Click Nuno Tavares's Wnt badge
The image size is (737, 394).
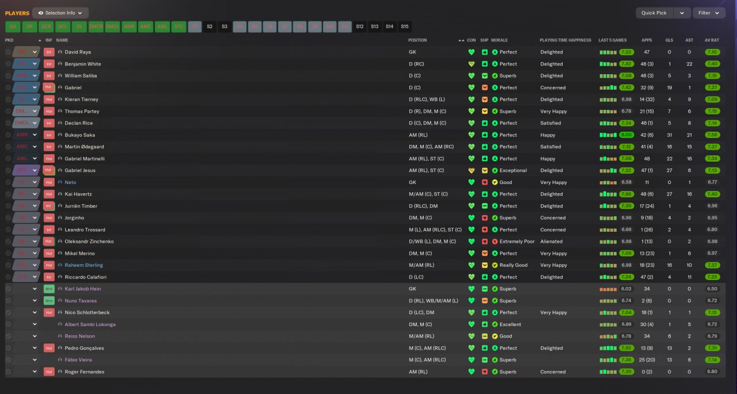point(49,301)
